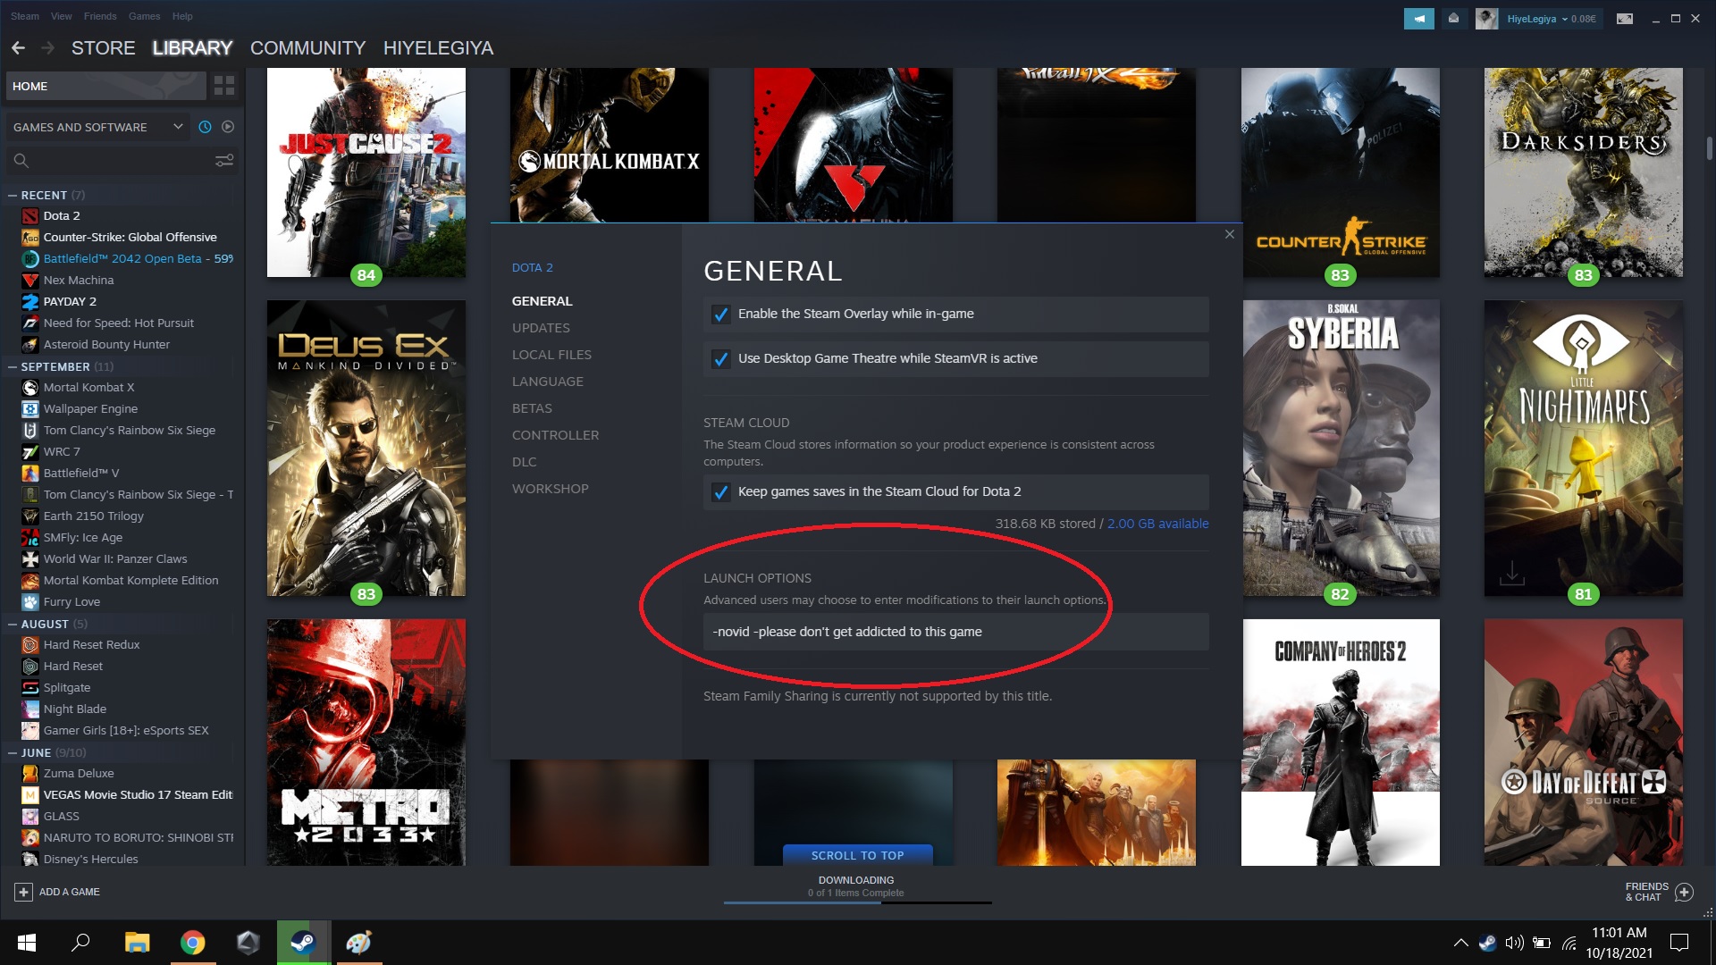The height and width of the screenshot is (965, 1716).
Task: Disable Steam Overlay while in-game checkbox
Action: [x=720, y=315]
